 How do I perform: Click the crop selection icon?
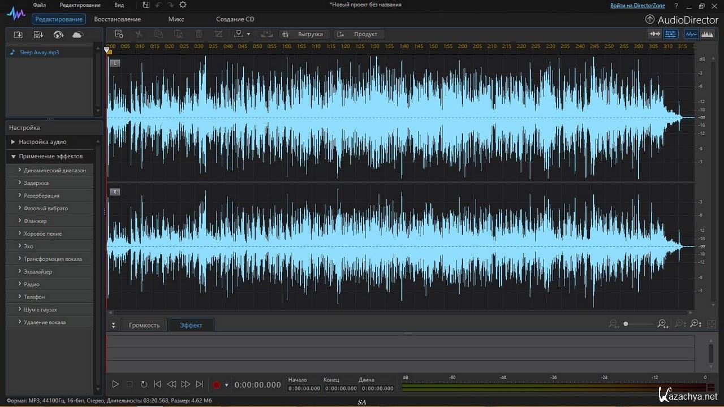(219, 34)
